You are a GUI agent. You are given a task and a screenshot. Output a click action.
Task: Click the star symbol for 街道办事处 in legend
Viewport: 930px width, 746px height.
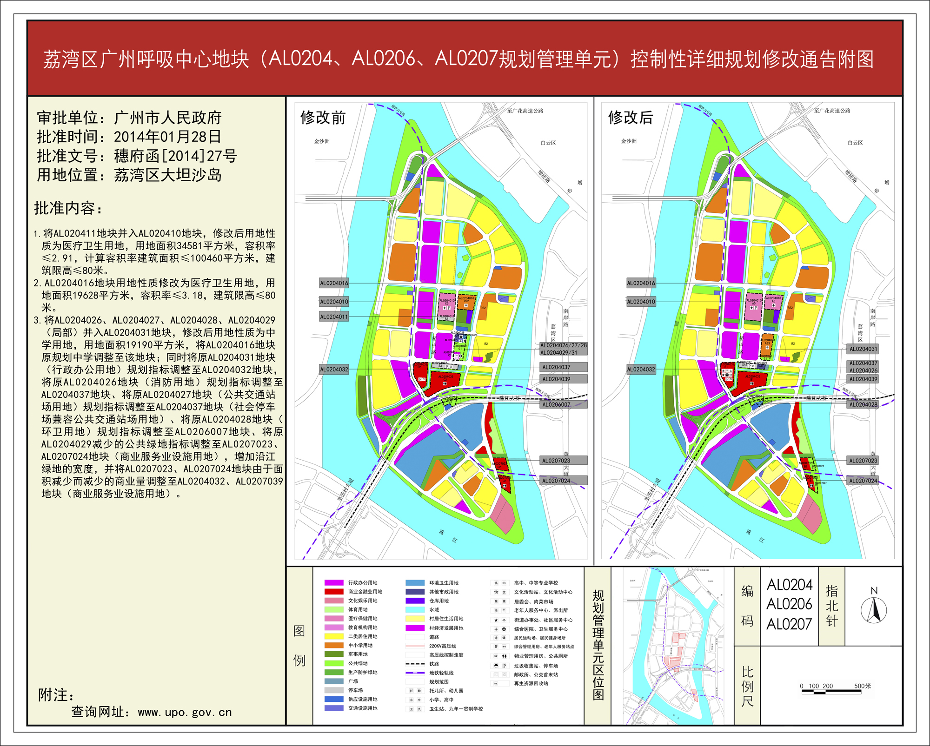(496, 620)
